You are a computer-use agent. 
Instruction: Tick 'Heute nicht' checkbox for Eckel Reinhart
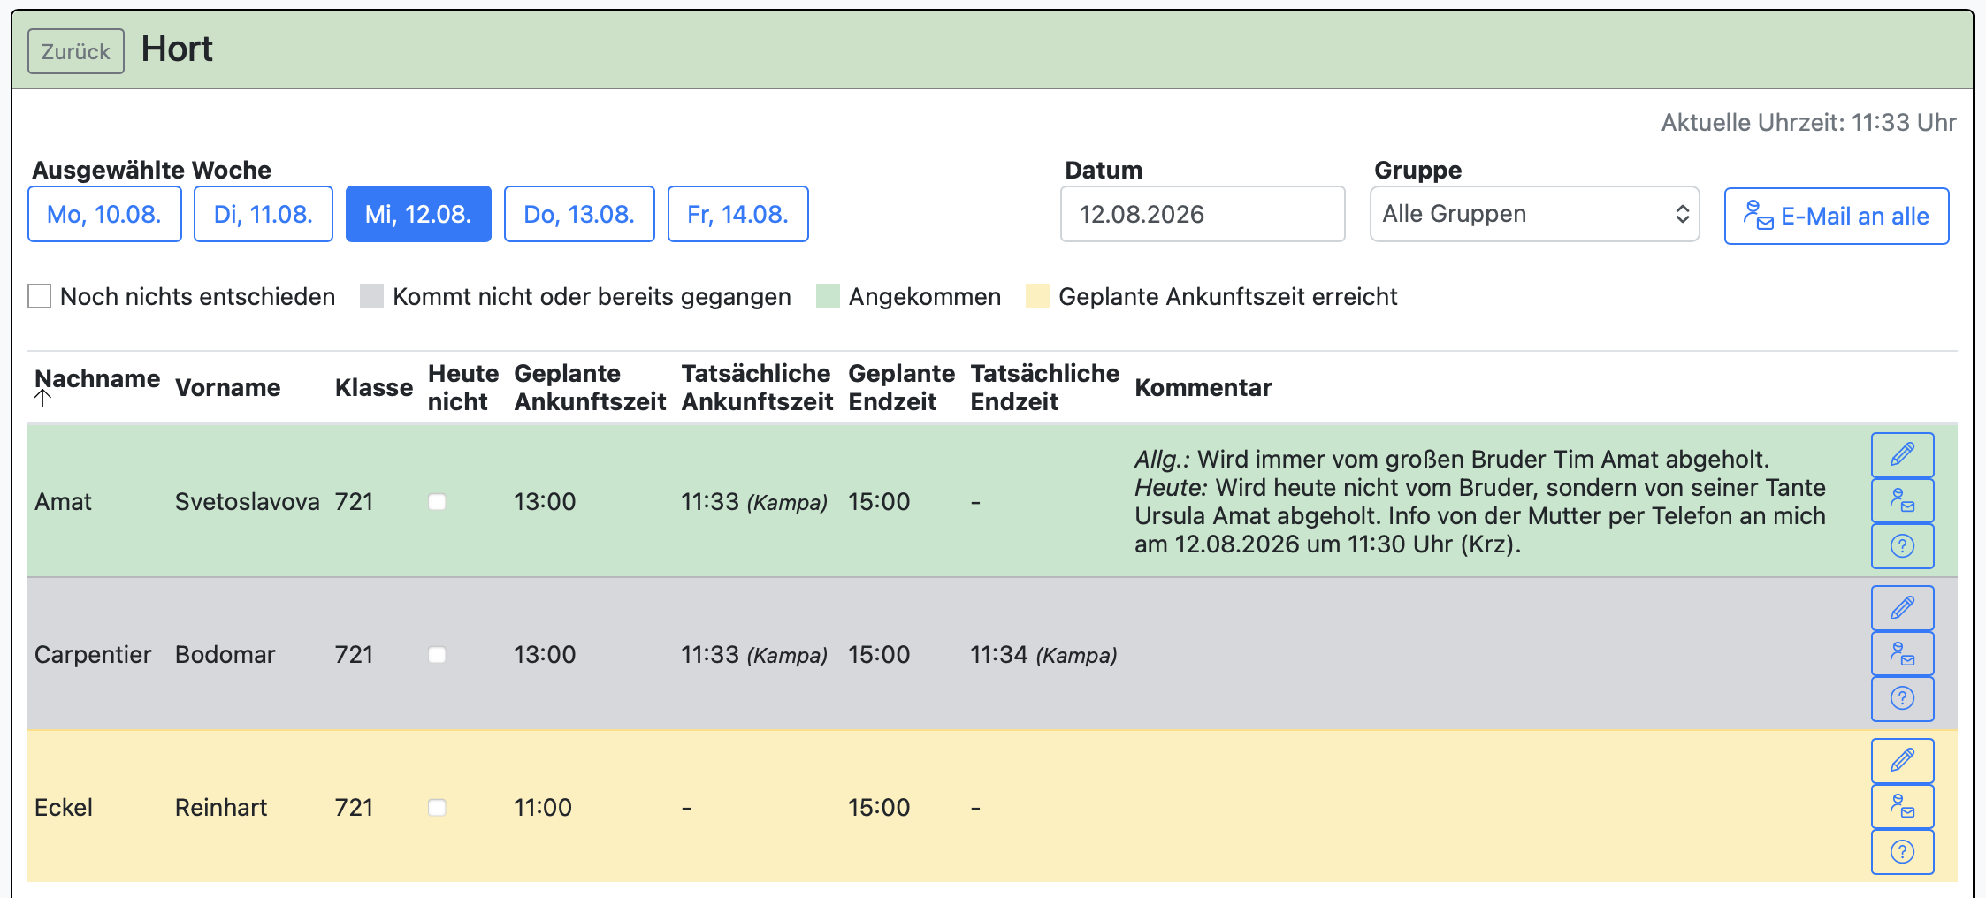point(437,808)
